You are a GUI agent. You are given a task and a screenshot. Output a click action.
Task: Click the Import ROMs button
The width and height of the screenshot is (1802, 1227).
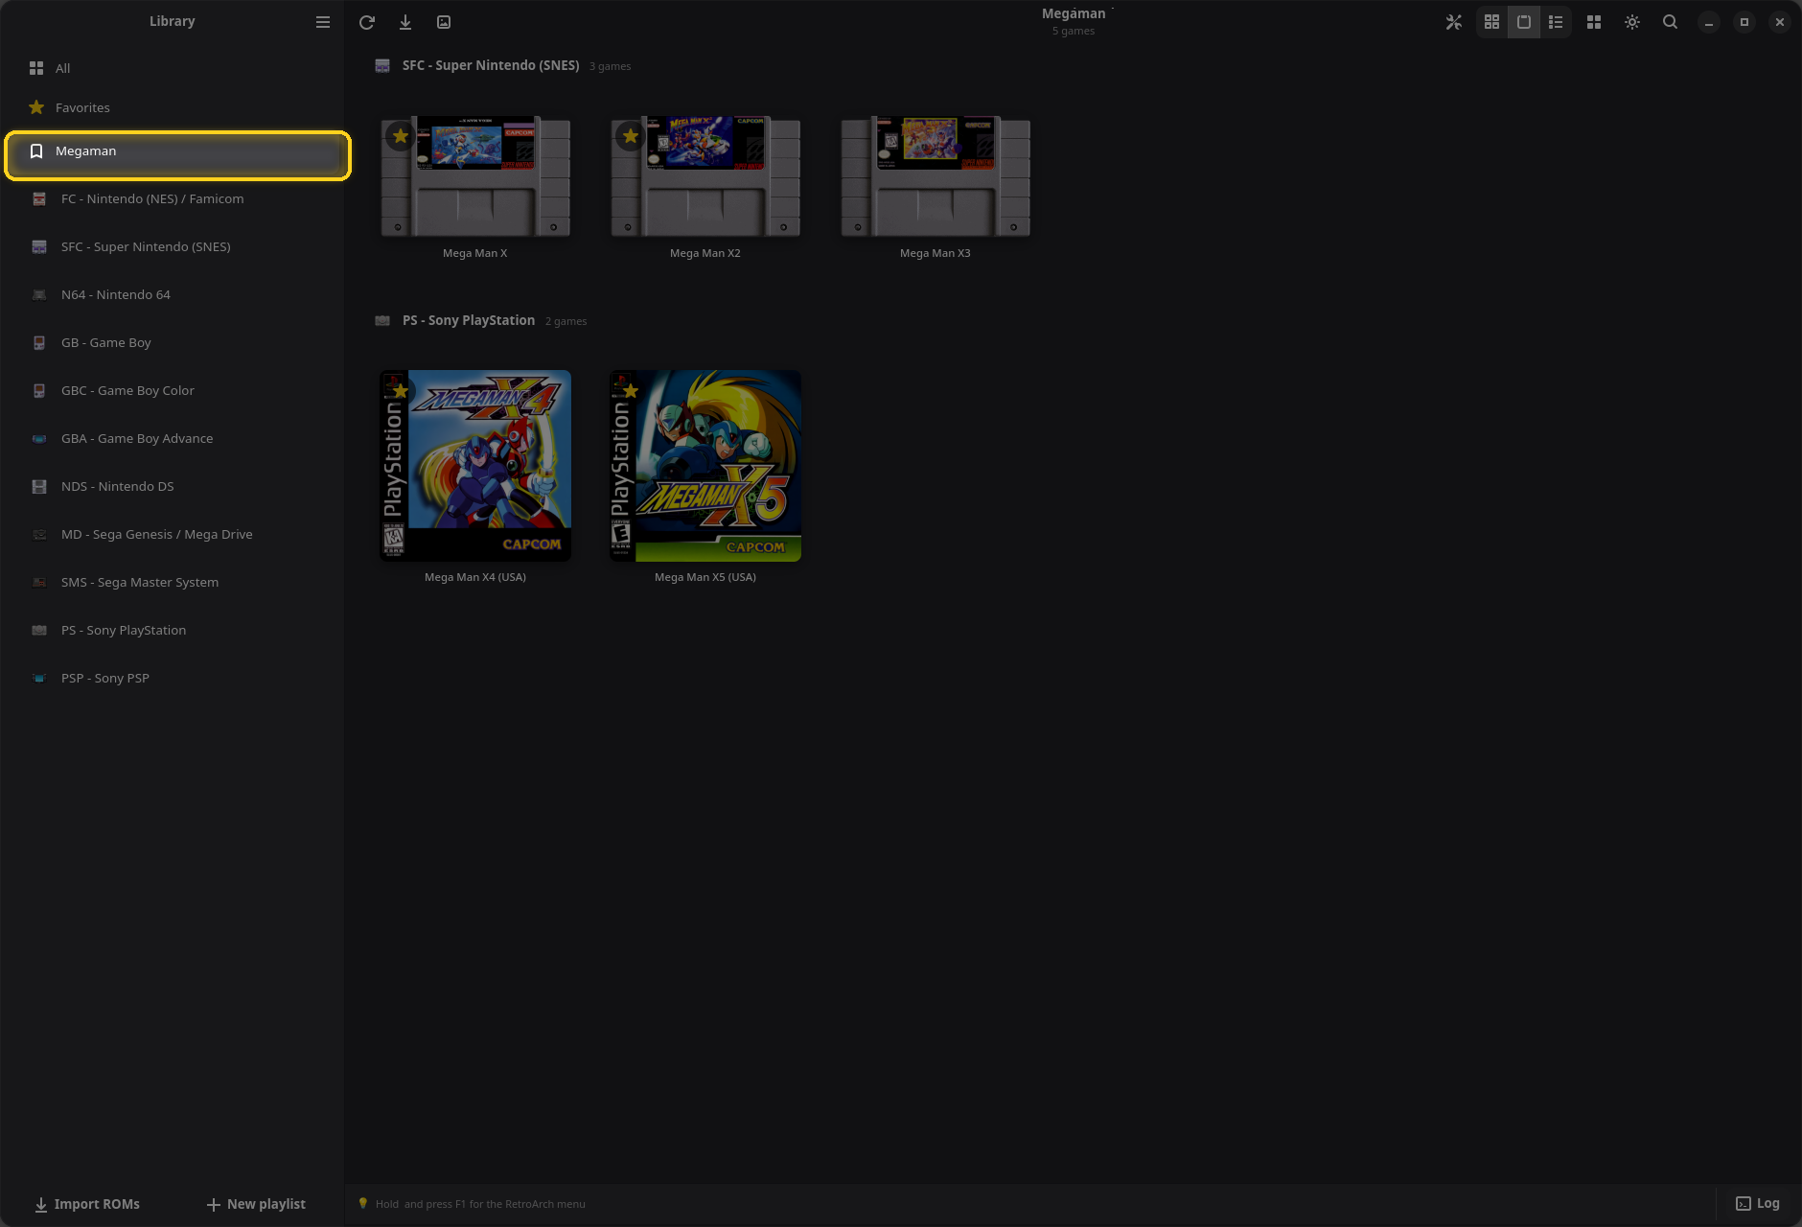point(87,1204)
